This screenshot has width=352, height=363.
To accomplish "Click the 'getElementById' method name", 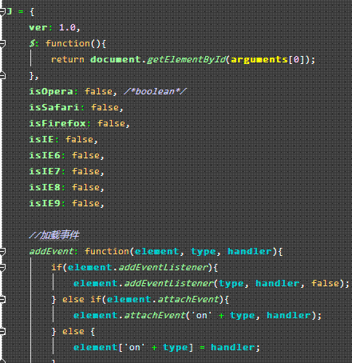I will 186,60.
